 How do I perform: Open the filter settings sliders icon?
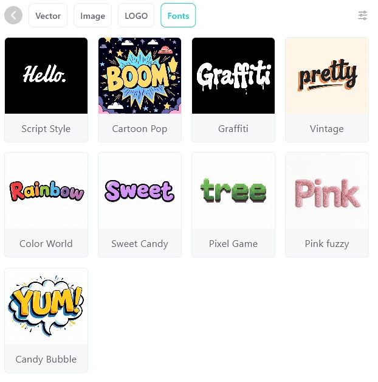tap(363, 15)
